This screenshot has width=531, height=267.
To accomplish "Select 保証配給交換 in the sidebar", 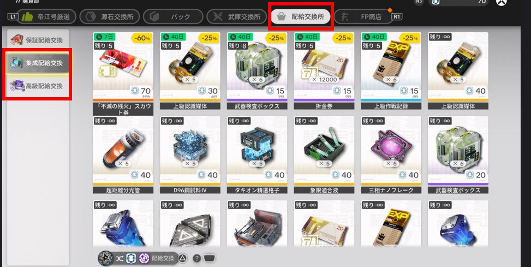I will (x=38, y=40).
